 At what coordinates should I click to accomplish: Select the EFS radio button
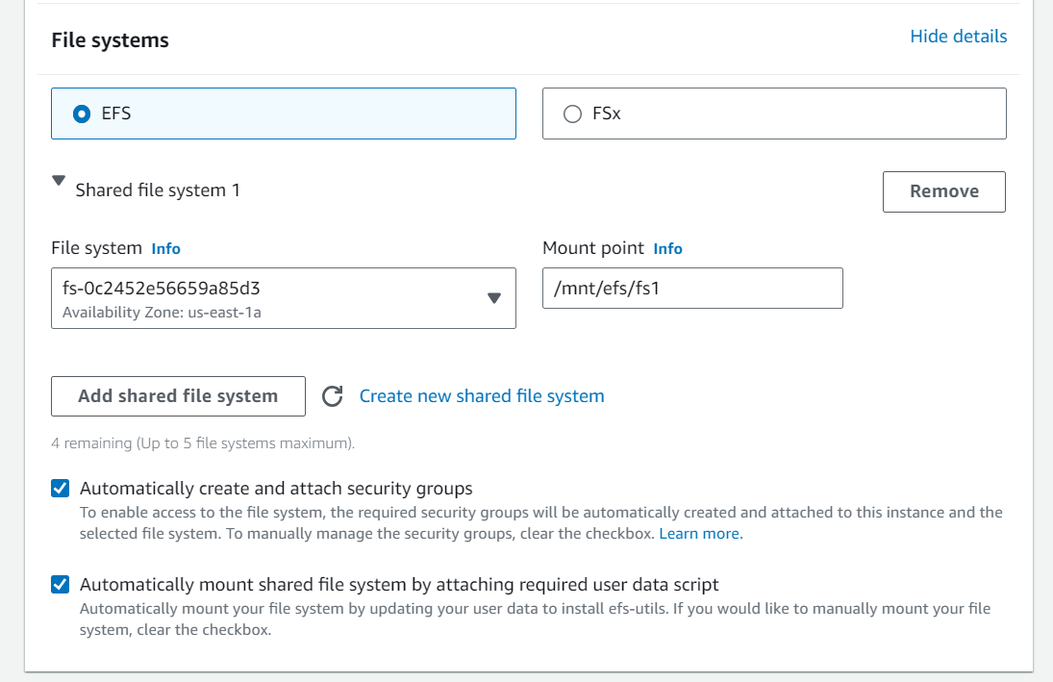pyautogui.click(x=82, y=114)
